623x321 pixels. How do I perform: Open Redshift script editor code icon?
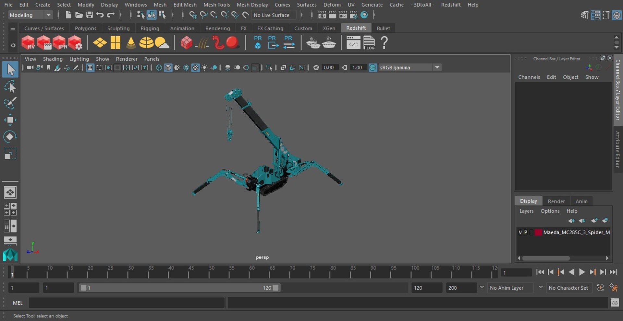click(353, 43)
